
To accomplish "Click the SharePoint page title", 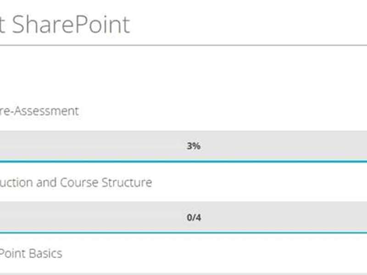I will [x=69, y=24].
